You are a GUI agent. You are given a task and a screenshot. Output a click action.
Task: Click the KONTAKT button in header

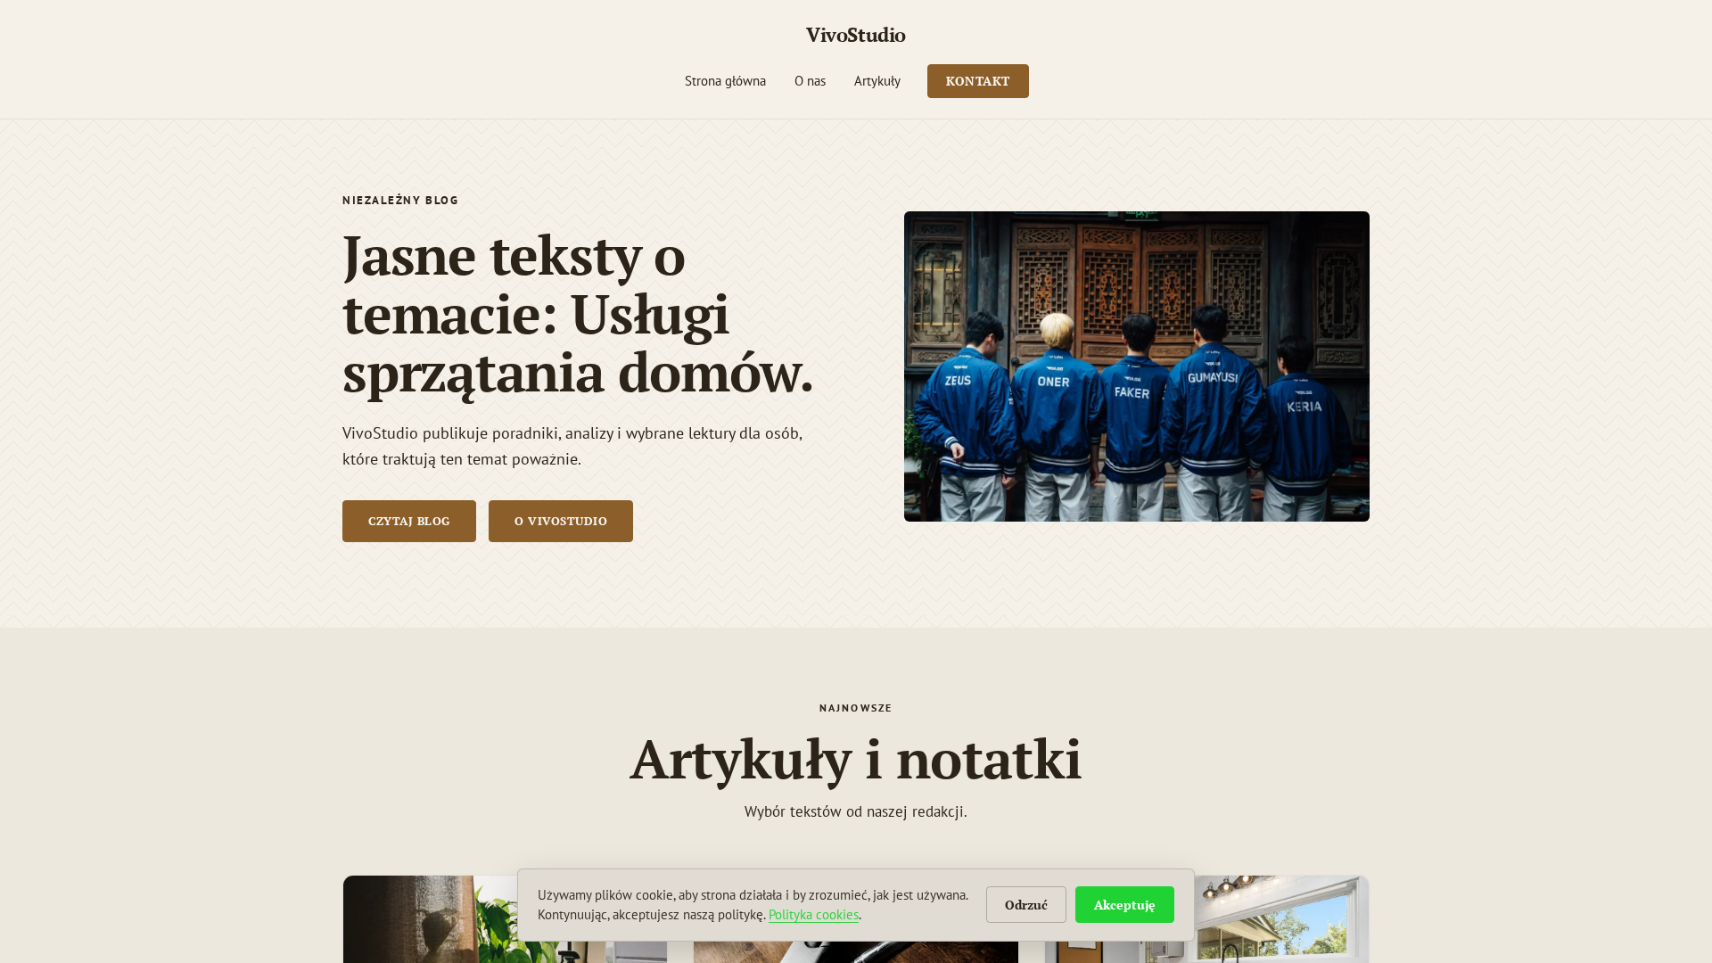977,81
